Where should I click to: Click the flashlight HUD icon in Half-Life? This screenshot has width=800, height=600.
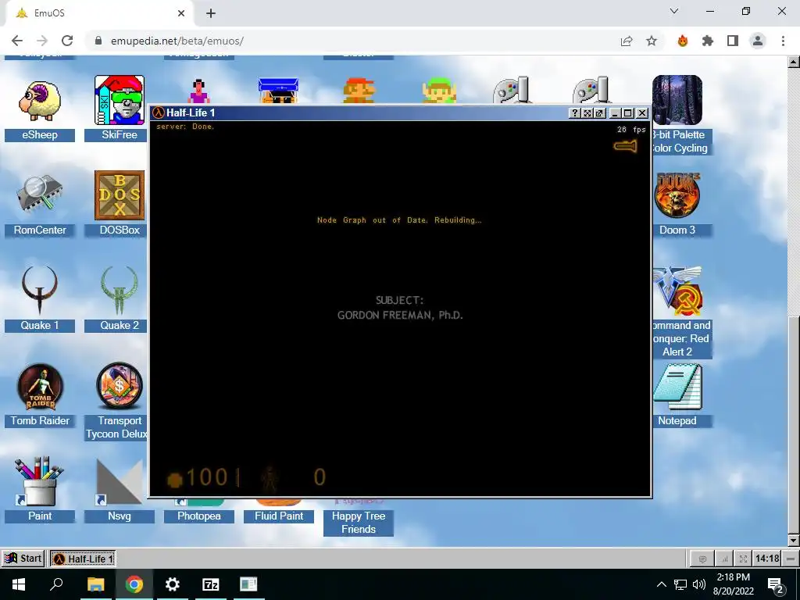coord(626,147)
